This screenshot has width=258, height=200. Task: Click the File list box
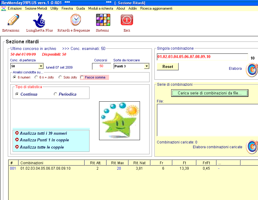207,120
